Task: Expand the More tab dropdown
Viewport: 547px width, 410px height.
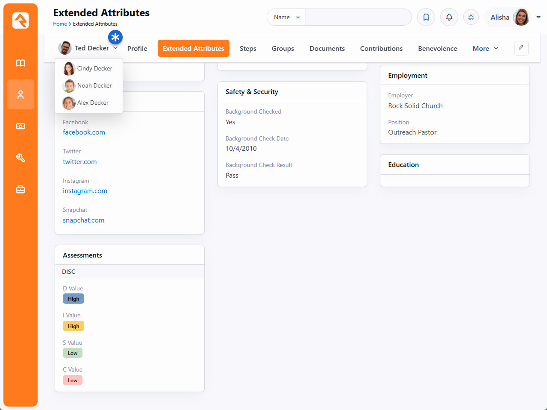Action: (x=485, y=49)
